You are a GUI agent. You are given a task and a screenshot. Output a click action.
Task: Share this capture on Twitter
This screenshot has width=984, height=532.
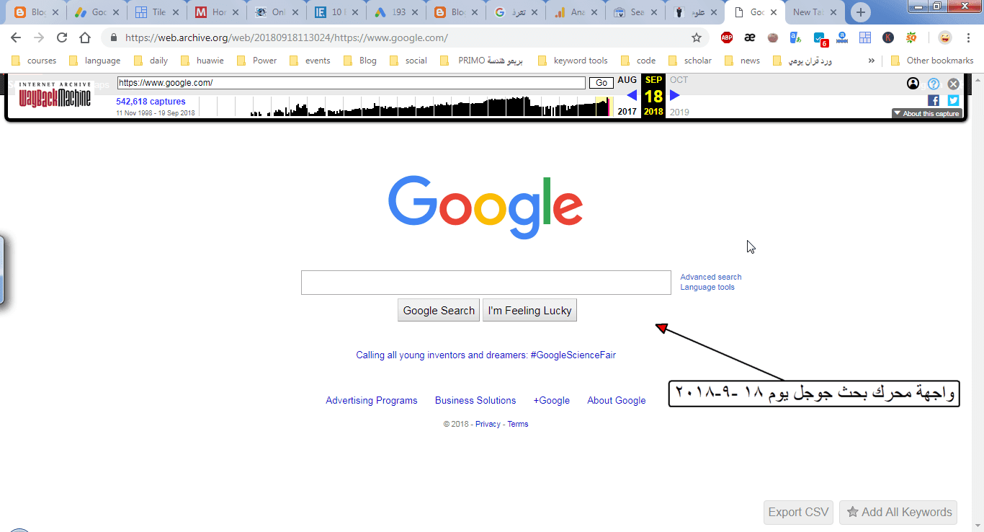pyautogui.click(x=952, y=100)
